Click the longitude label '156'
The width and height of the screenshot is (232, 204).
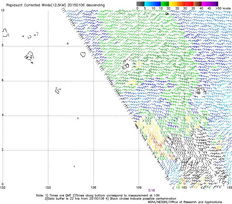click(93, 188)
